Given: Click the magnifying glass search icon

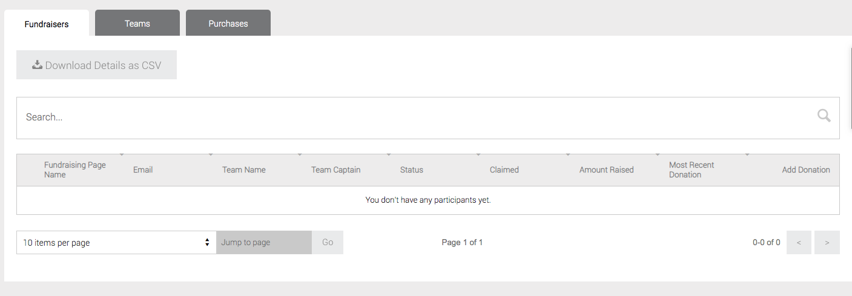Looking at the screenshot, I should (824, 116).
